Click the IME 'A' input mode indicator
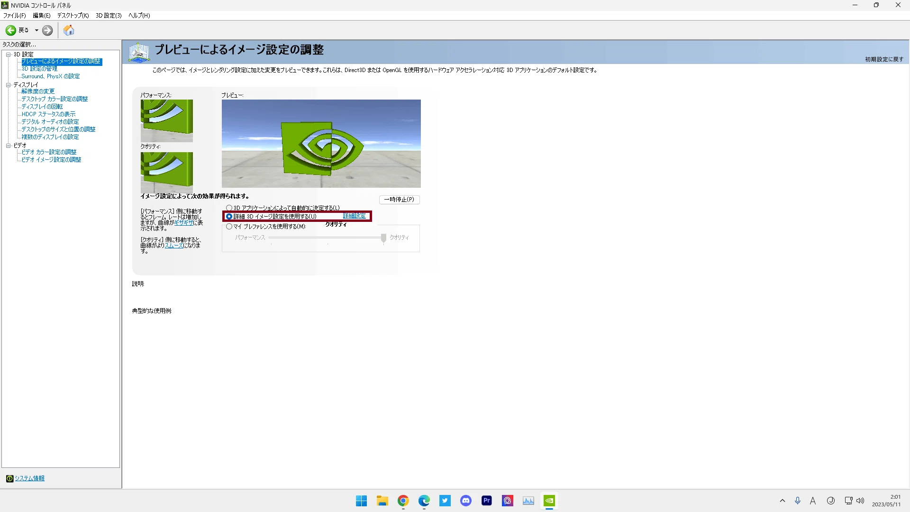The height and width of the screenshot is (512, 910). [x=812, y=501]
